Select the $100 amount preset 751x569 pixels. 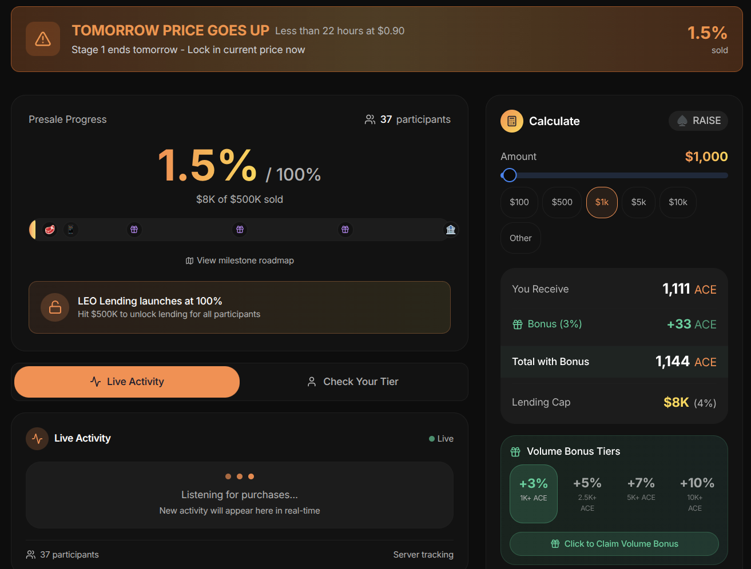519,202
